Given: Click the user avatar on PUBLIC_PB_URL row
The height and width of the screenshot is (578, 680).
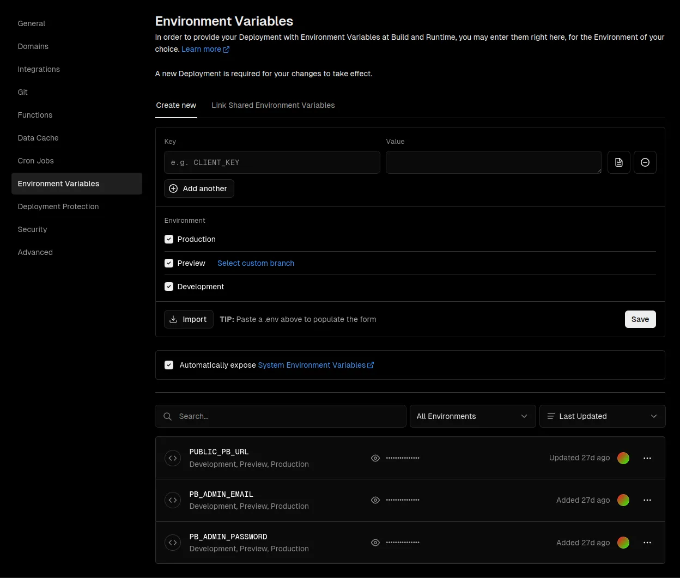Looking at the screenshot, I should pos(623,458).
